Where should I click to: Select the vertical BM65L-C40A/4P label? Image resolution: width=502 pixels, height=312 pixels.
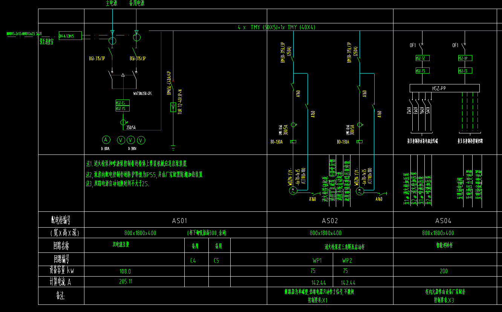tap(169, 83)
